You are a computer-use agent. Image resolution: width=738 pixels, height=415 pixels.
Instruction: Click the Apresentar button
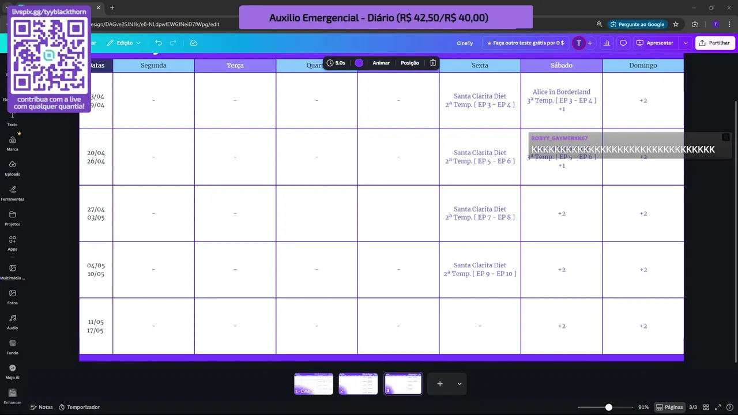[x=654, y=43]
